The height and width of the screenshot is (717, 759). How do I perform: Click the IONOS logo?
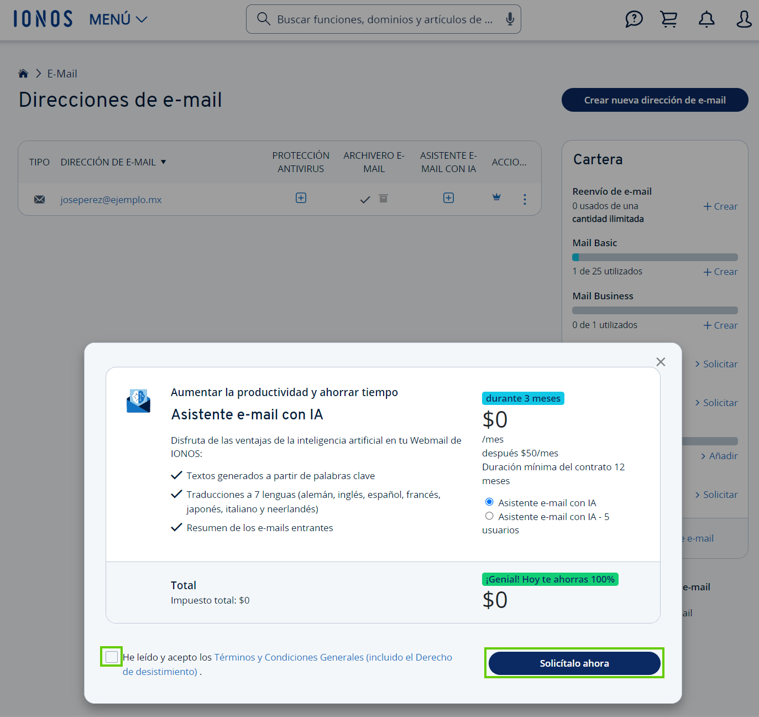click(x=43, y=19)
